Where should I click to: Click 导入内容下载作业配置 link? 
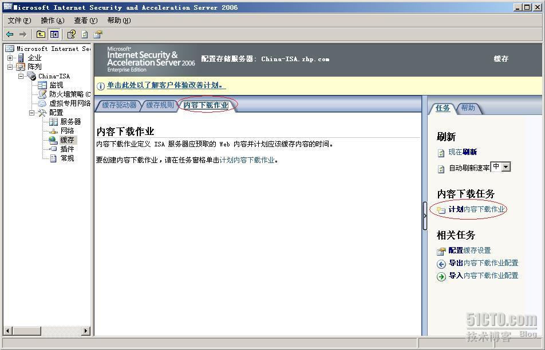(x=484, y=275)
